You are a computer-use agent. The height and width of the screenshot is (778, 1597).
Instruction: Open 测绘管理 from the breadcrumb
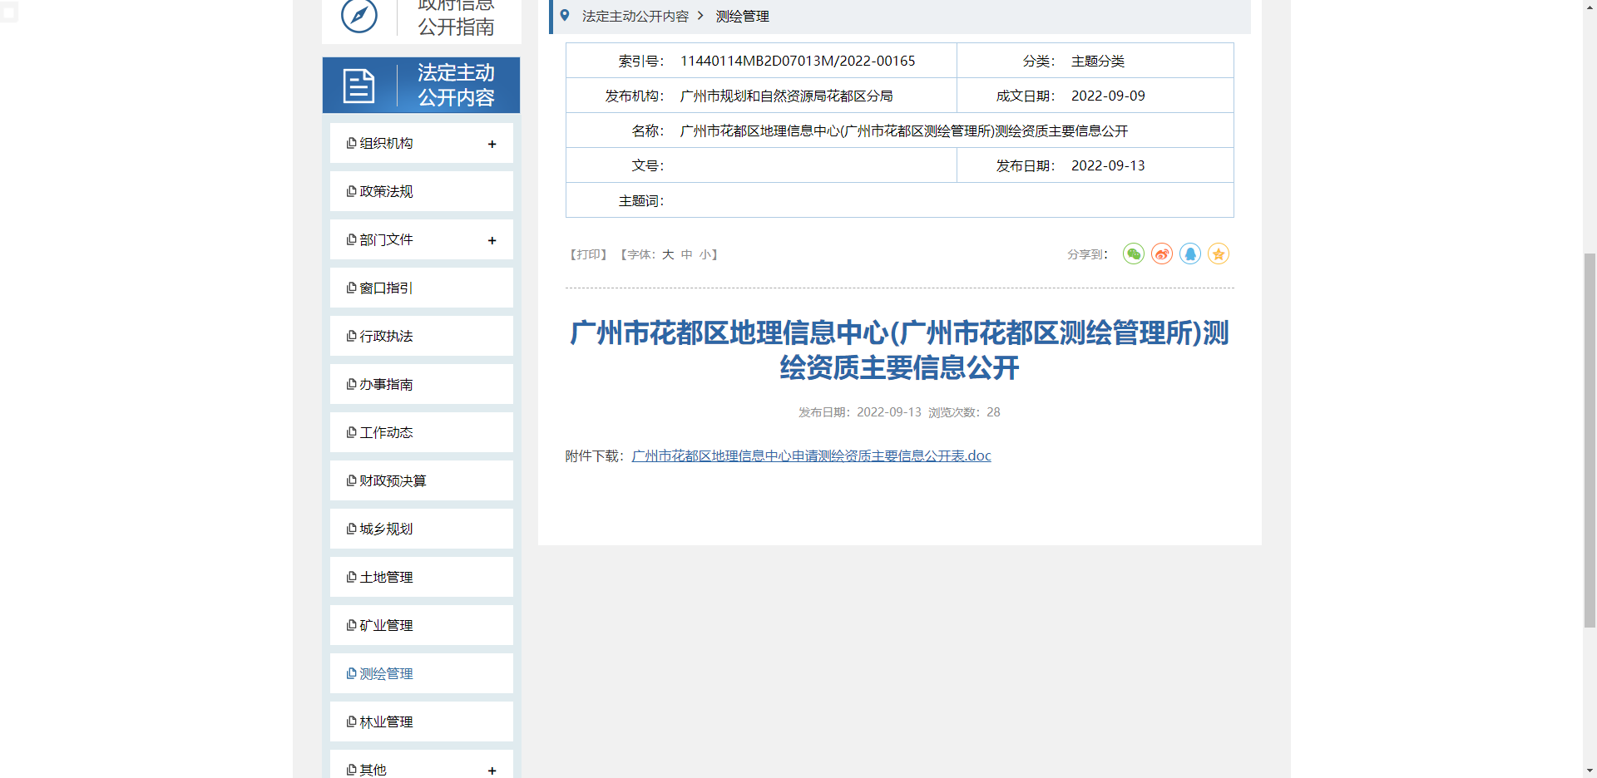pyautogui.click(x=741, y=15)
